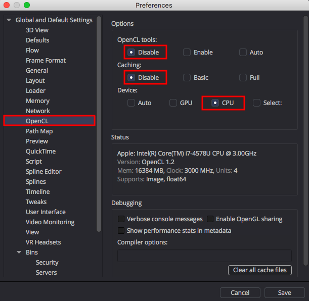
Task: Click the Compiler options text field
Action: pyautogui.click(x=204, y=256)
